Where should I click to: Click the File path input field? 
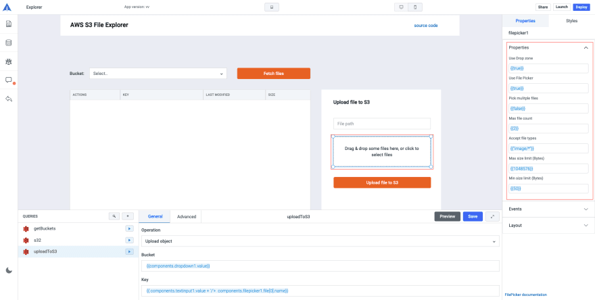382,124
